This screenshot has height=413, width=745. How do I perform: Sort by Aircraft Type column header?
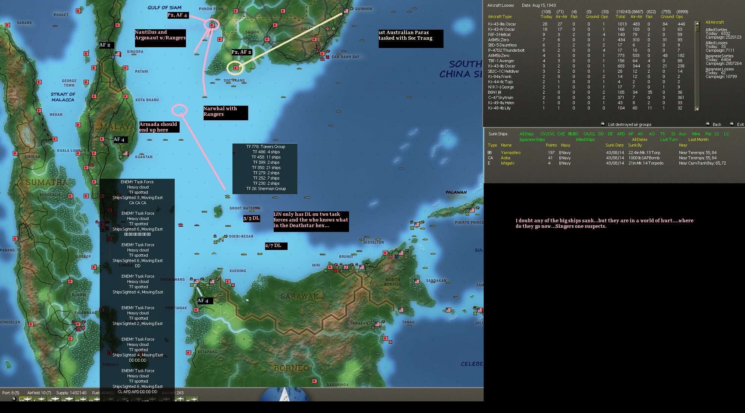[499, 16]
